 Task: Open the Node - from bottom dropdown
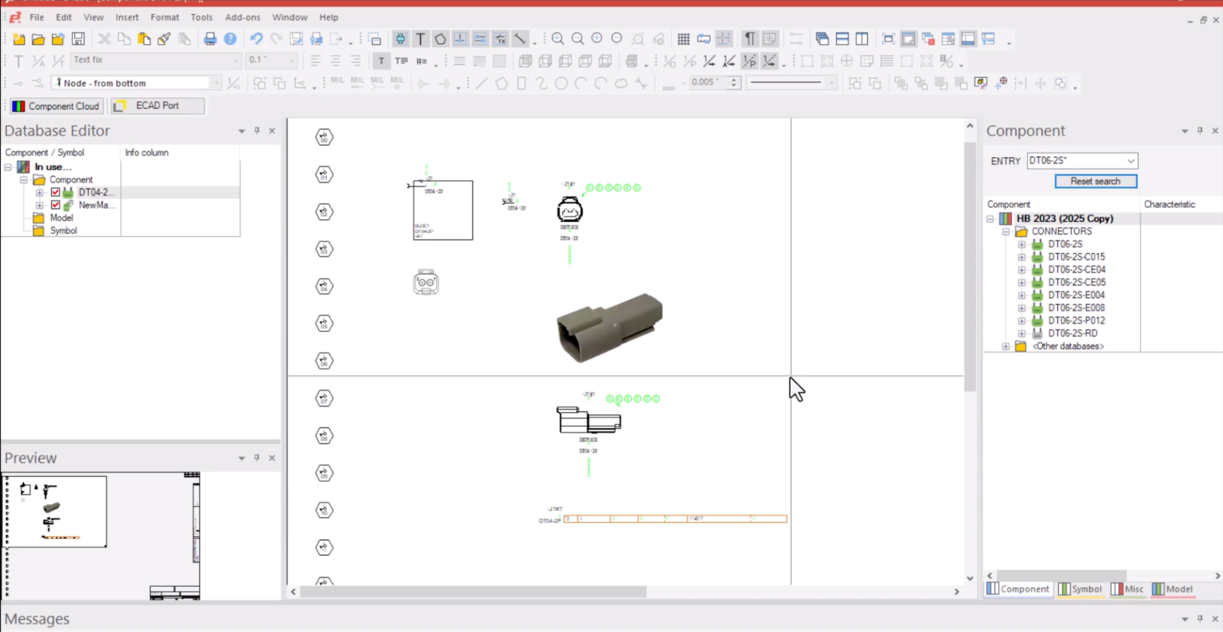(216, 82)
